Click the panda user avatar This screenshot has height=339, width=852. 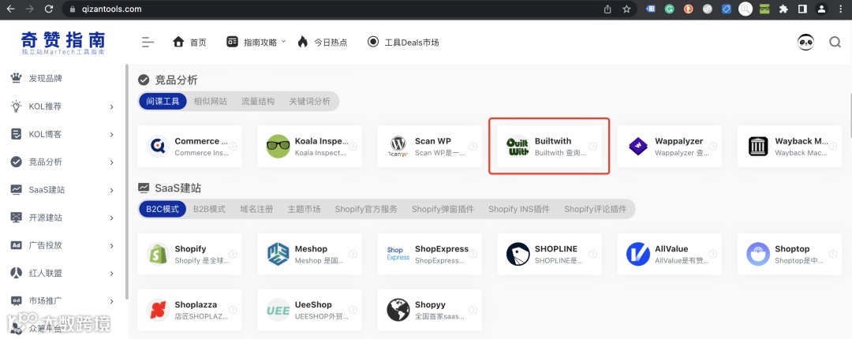[x=805, y=42]
